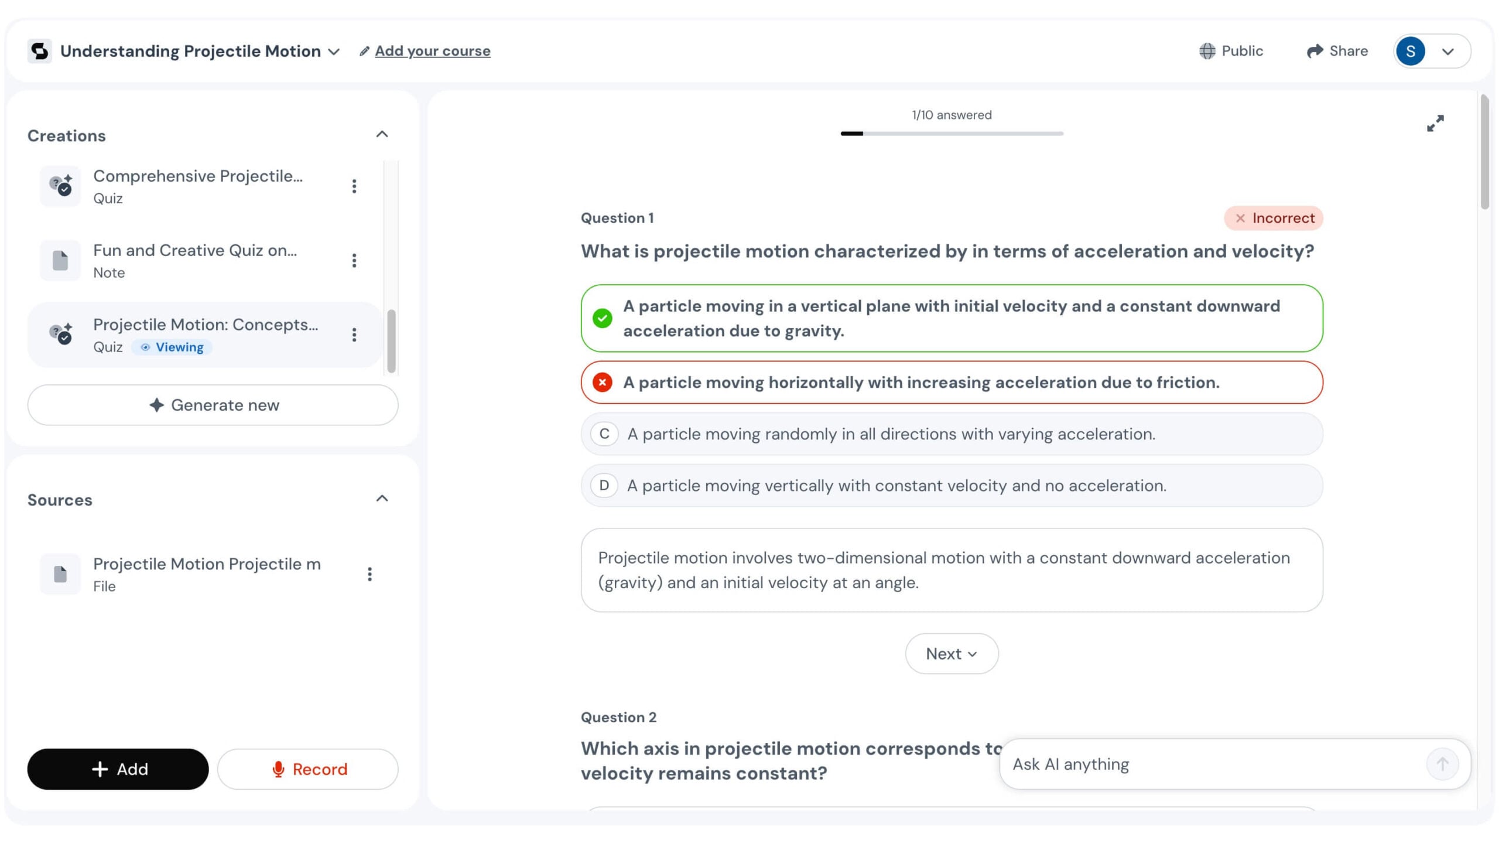
Task: Click the Public globe visibility icon
Action: coord(1207,51)
